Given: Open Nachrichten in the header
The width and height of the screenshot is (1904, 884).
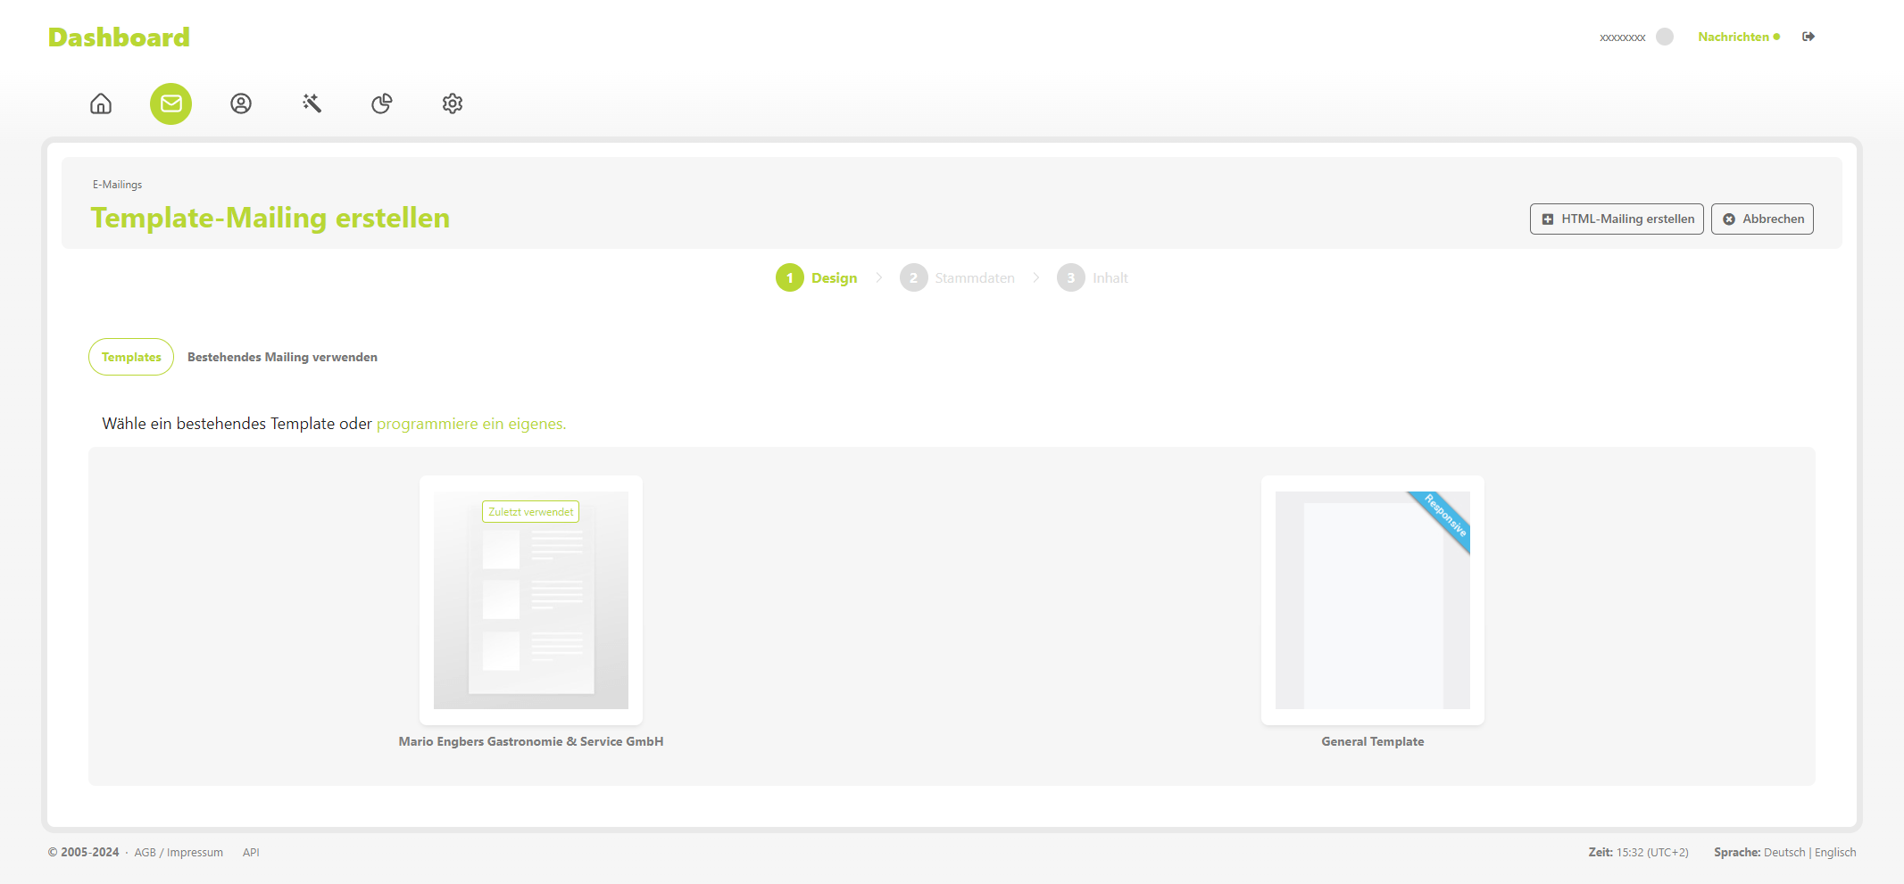Looking at the screenshot, I should click(x=1734, y=37).
